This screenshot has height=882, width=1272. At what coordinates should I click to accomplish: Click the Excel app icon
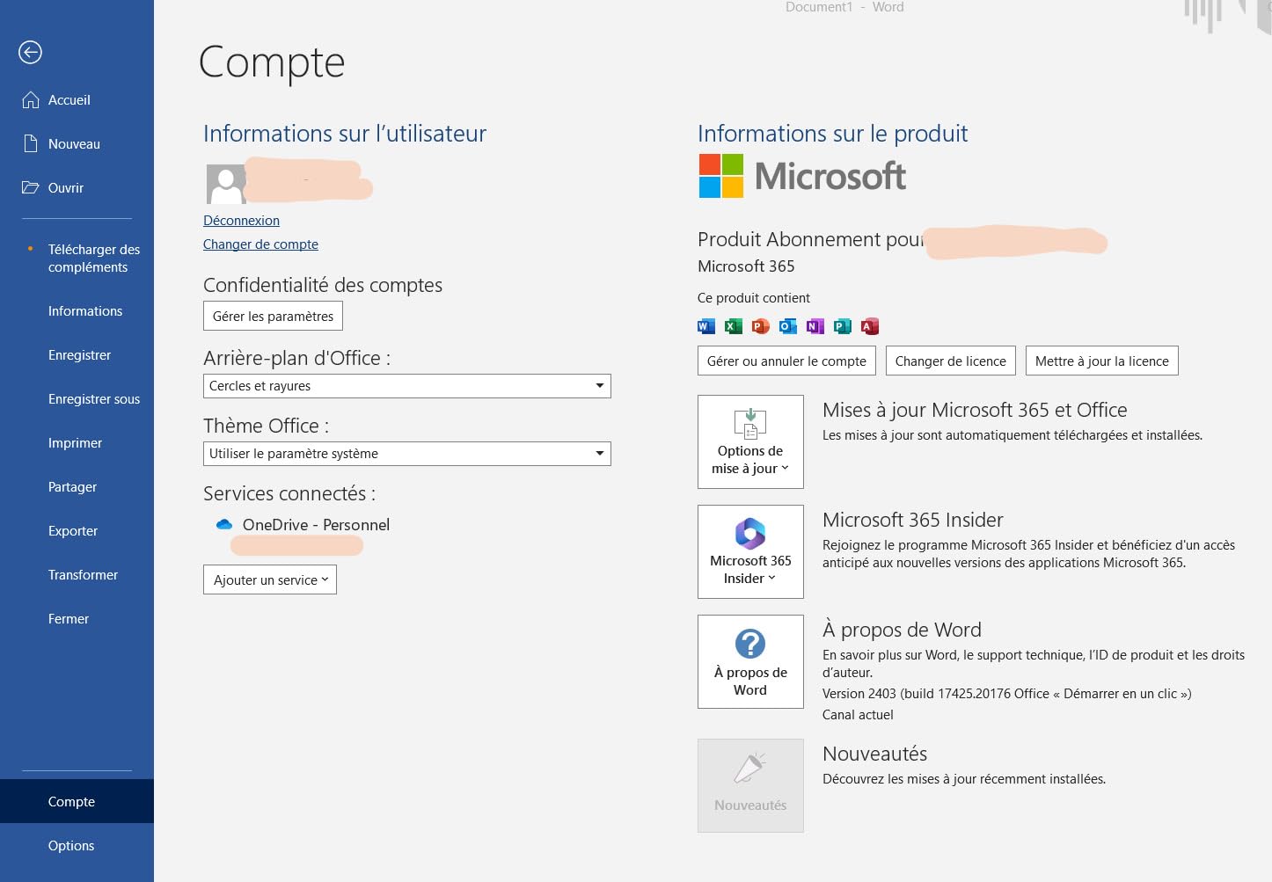point(733,326)
